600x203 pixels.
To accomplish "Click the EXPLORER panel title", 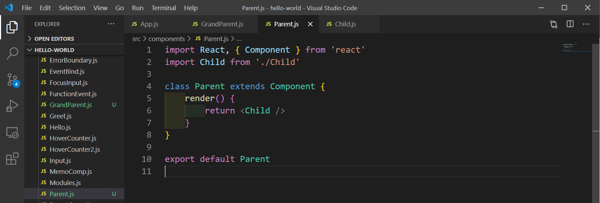I will [x=47, y=24].
